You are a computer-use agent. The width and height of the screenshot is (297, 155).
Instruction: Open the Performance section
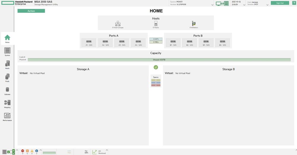click(7, 117)
